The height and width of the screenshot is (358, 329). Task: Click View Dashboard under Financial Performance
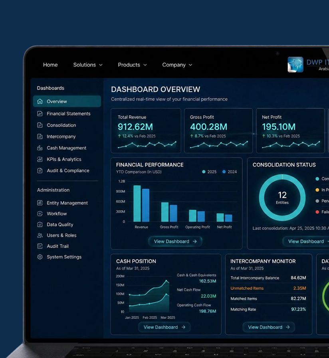175,241
